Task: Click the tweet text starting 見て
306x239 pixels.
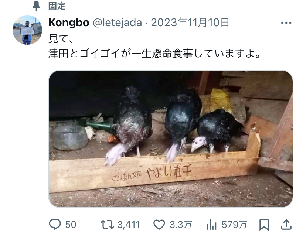Action: [61, 39]
